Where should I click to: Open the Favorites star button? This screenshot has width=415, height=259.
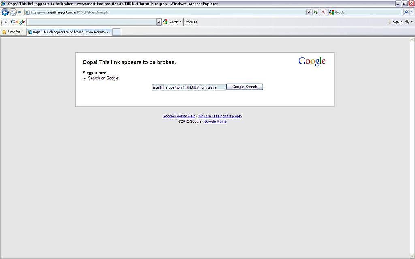tap(11, 32)
